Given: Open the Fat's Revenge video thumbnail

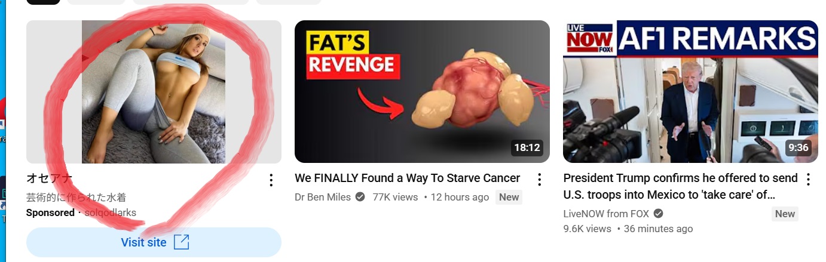Looking at the screenshot, I should (x=422, y=91).
